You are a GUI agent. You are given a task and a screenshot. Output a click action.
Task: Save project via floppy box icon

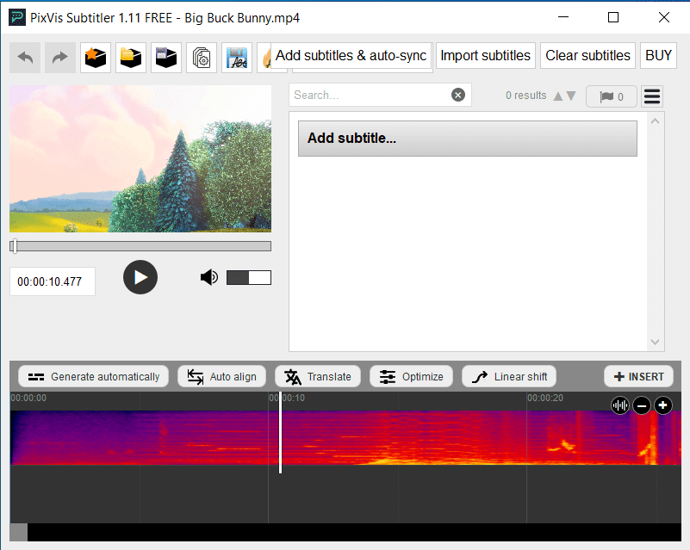point(166,58)
